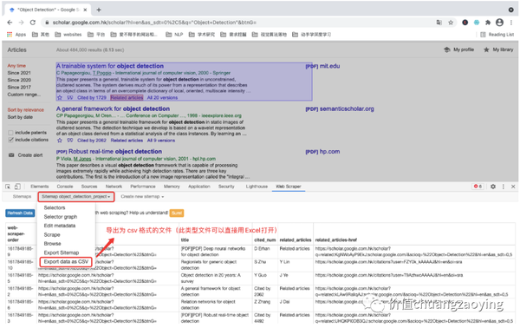Choose Export data as CSV
Image resolution: width=520 pixels, height=328 pixels.
click(66, 261)
